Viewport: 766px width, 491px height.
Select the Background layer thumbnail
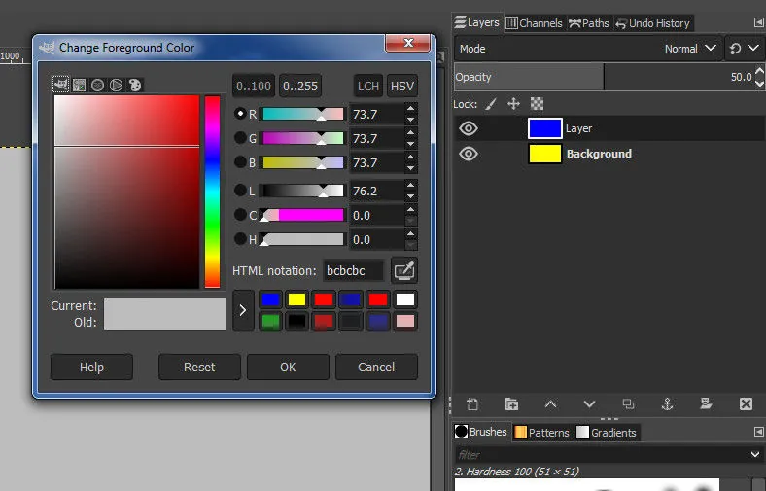click(544, 154)
